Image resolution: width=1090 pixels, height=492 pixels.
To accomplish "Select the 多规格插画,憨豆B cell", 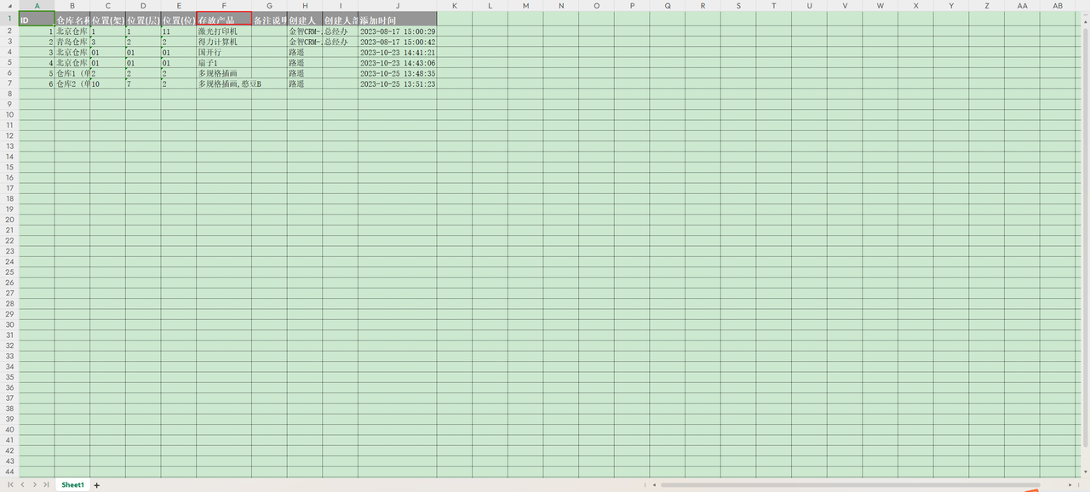I will click(224, 83).
